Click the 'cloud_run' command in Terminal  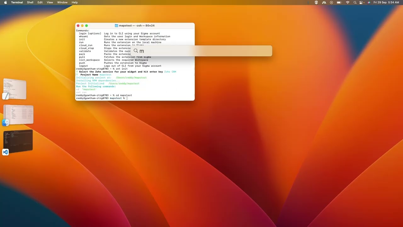click(86, 45)
